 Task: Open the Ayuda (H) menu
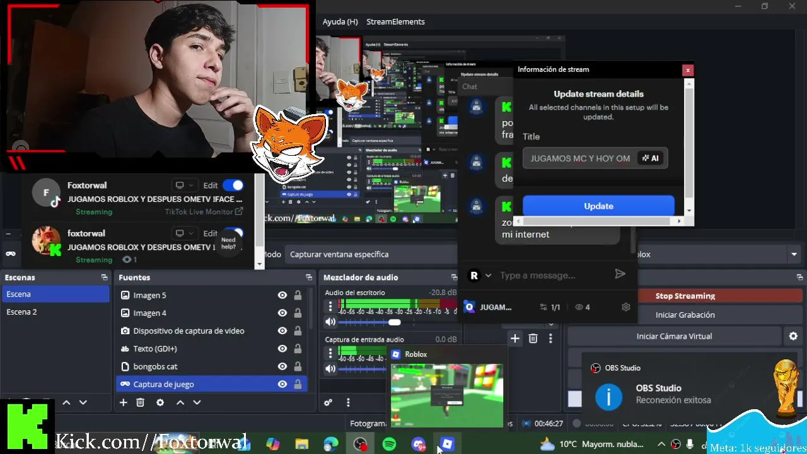point(340,21)
